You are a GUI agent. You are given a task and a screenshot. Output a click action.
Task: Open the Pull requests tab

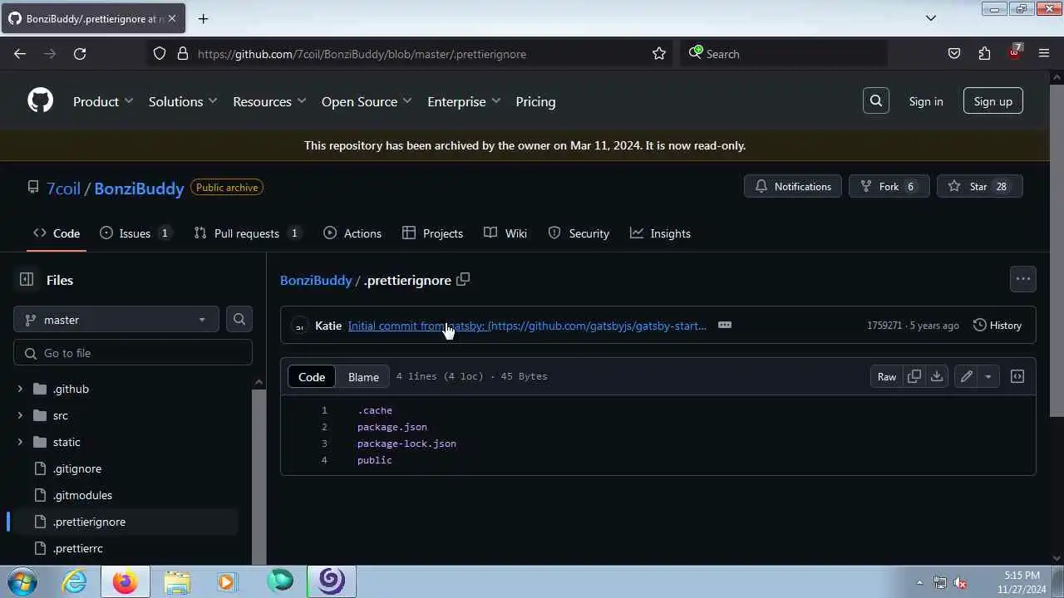248,233
